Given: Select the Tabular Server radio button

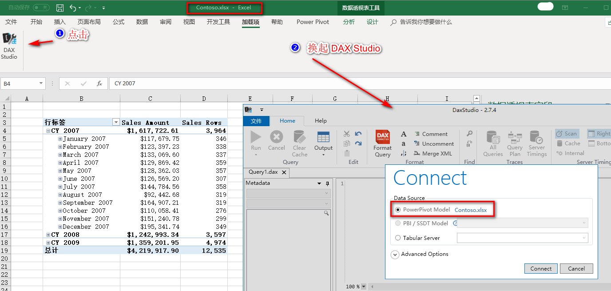Looking at the screenshot, I should (398, 238).
